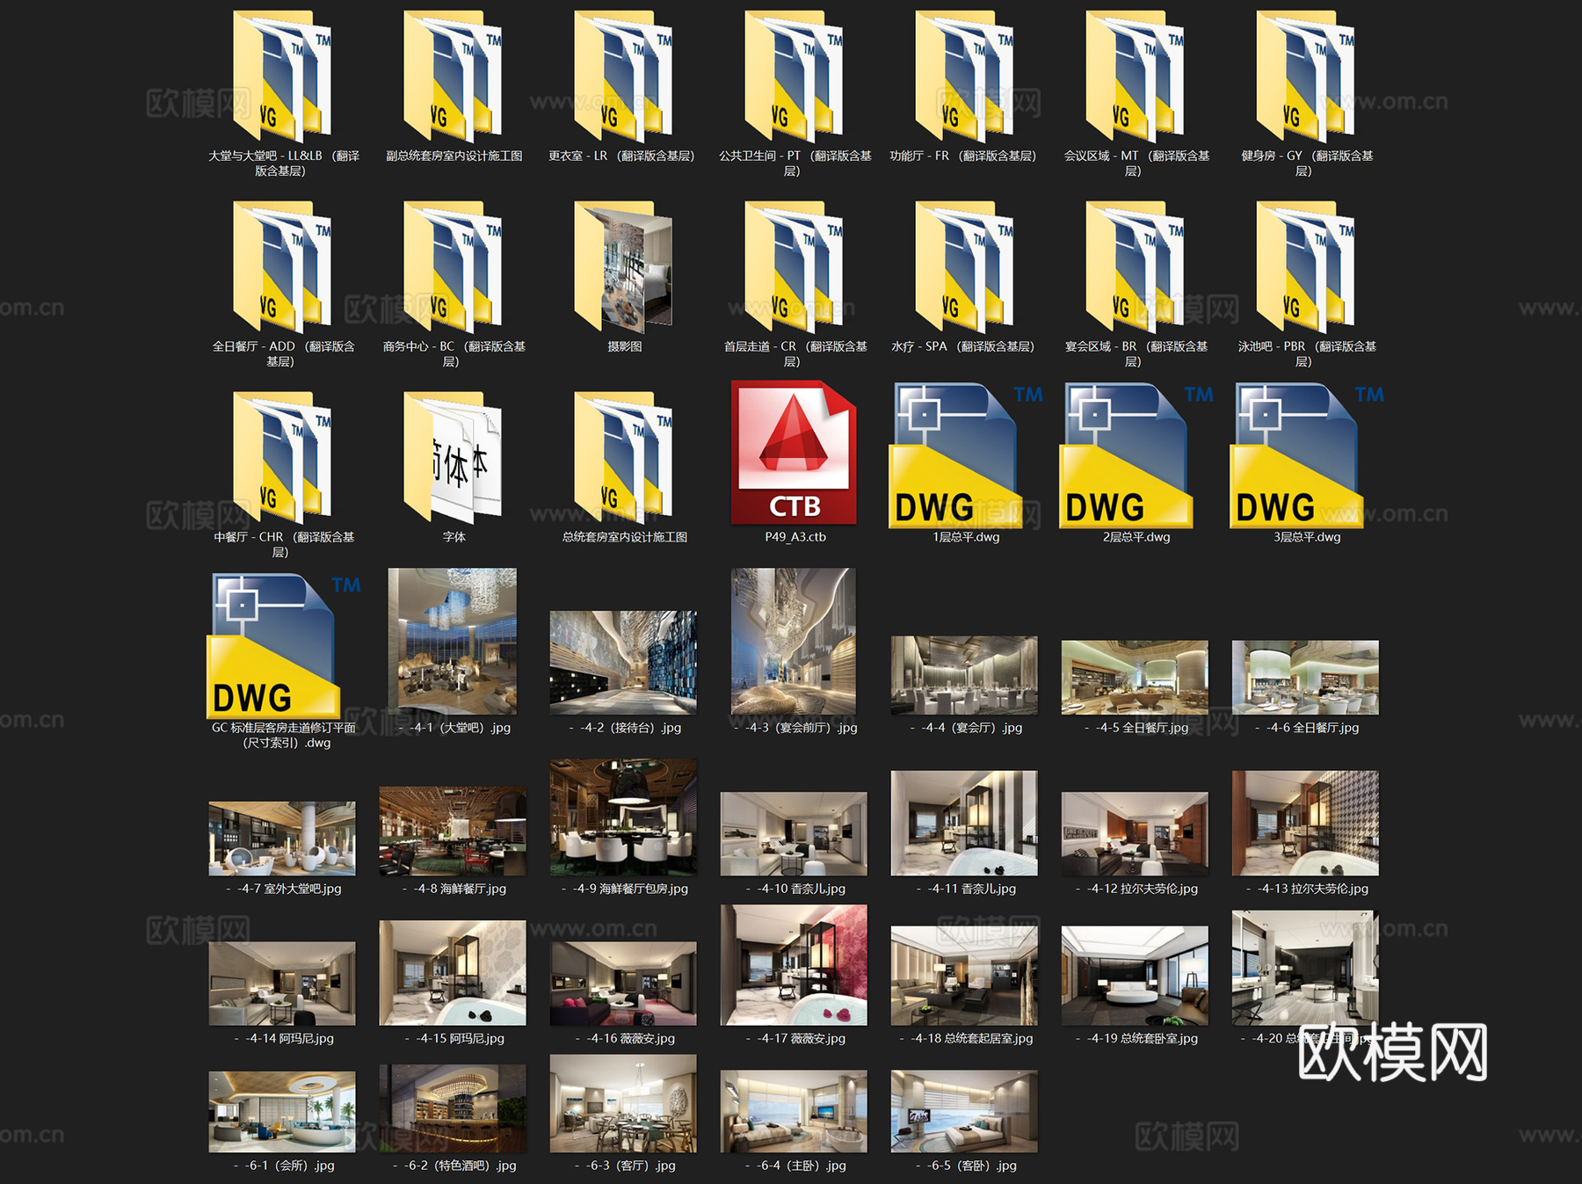Screen dimensions: 1582x1184
Task: Click the 首层走道 - CR folder icon
Action: coord(794,267)
